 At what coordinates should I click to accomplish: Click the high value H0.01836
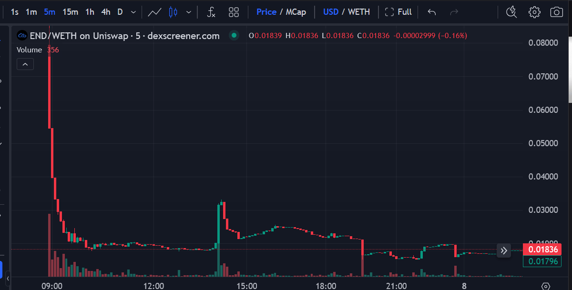301,36
